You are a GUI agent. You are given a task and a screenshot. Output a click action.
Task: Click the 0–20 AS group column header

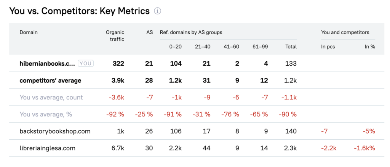click(x=176, y=47)
